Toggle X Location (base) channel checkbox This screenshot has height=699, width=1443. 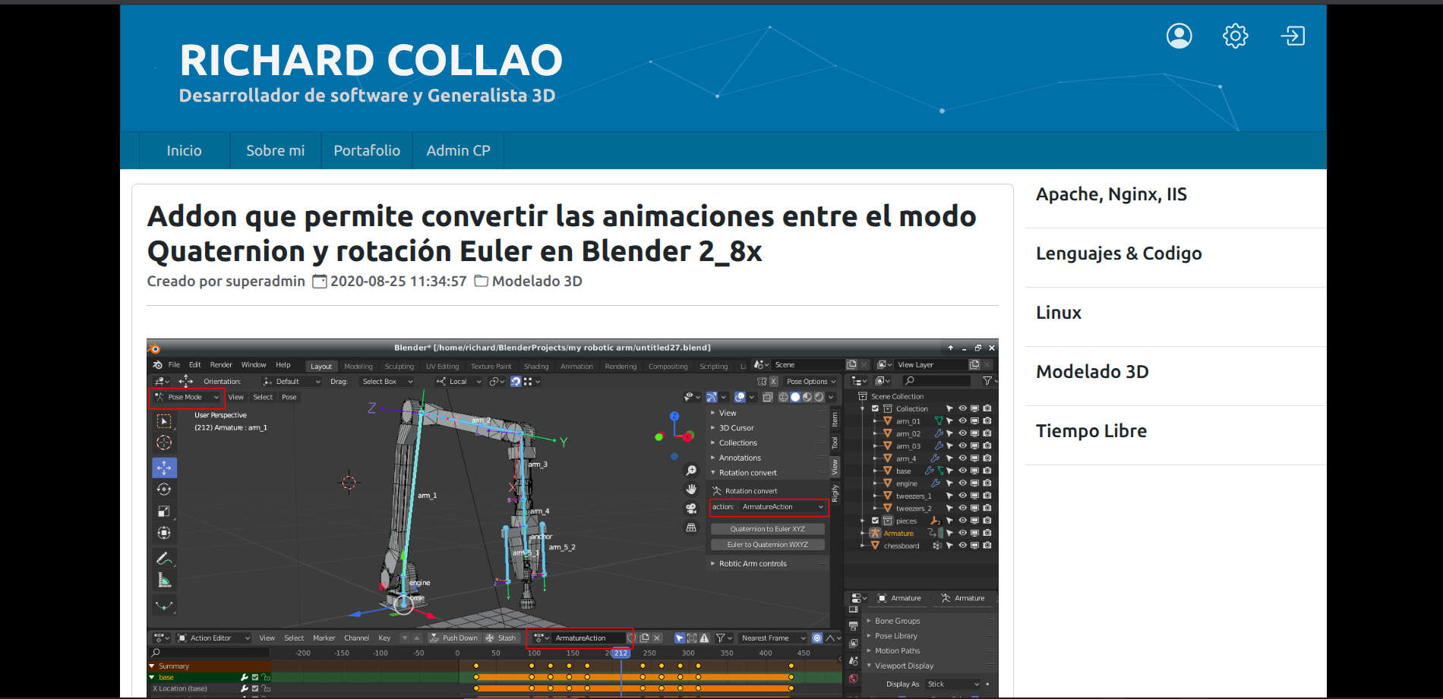click(x=255, y=689)
